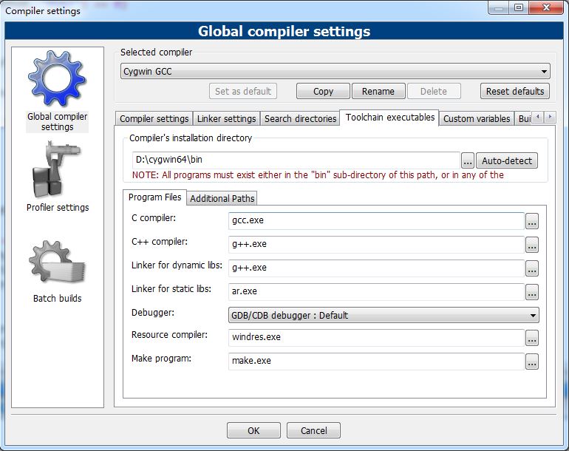This screenshot has height=451, width=569.
Task: Click the "Resource compiler:" label
Action: coord(169,335)
